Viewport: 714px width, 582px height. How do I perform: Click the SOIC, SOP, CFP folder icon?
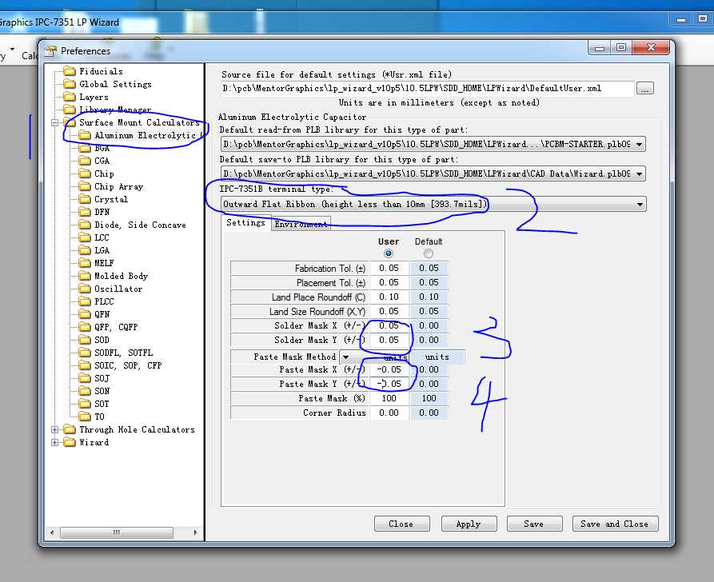[x=85, y=365]
